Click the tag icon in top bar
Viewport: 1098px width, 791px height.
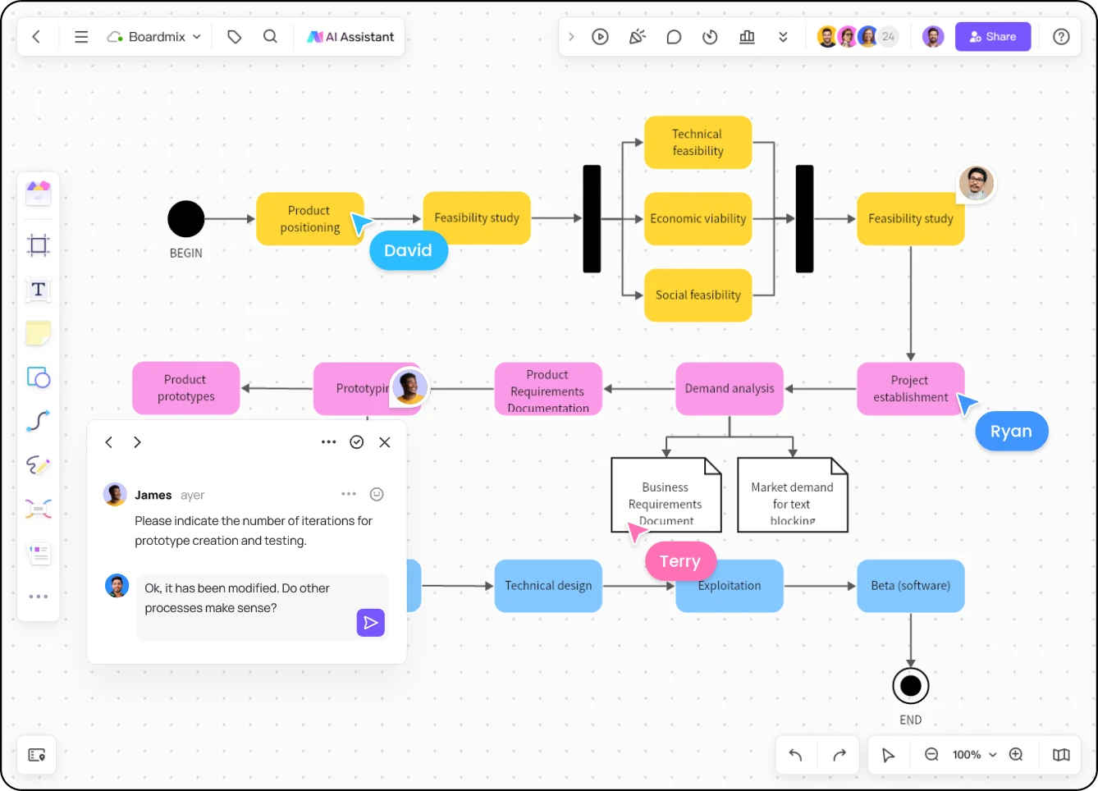(x=235, y=37)
